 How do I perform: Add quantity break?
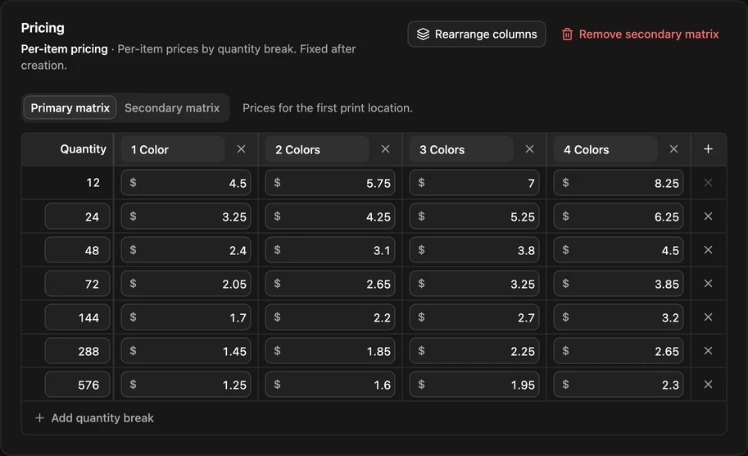pyautogui.click(x=94, y=417)
